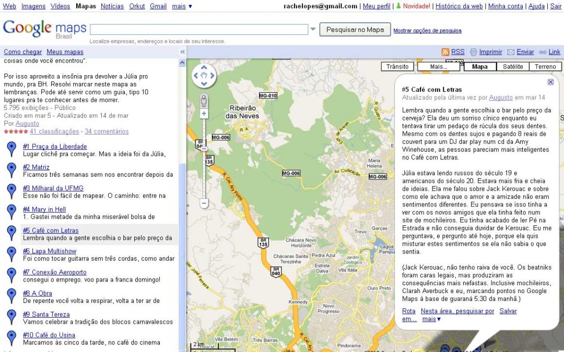Switch map view to Satélite
564x352 pixels.
pos(512,67)
